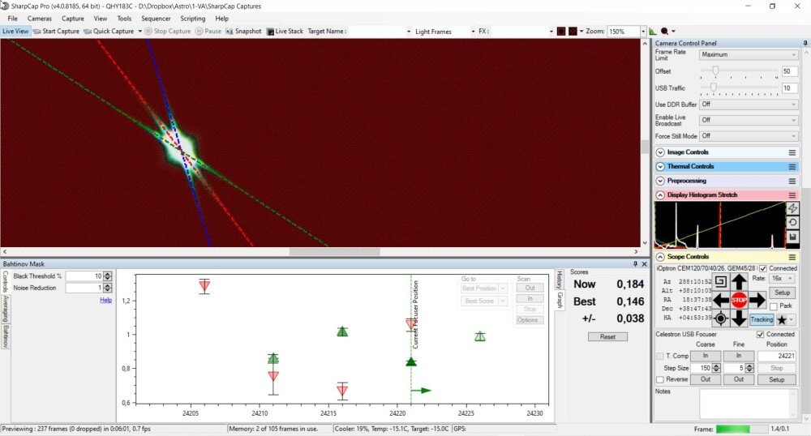Expand the Image Controls section

pyautogui.click(x=660, y=152)
